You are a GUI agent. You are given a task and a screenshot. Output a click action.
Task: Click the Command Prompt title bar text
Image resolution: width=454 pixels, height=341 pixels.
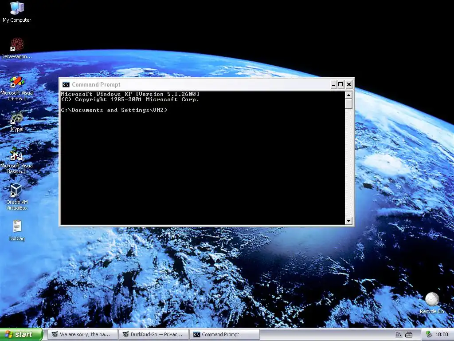[96, 84]
